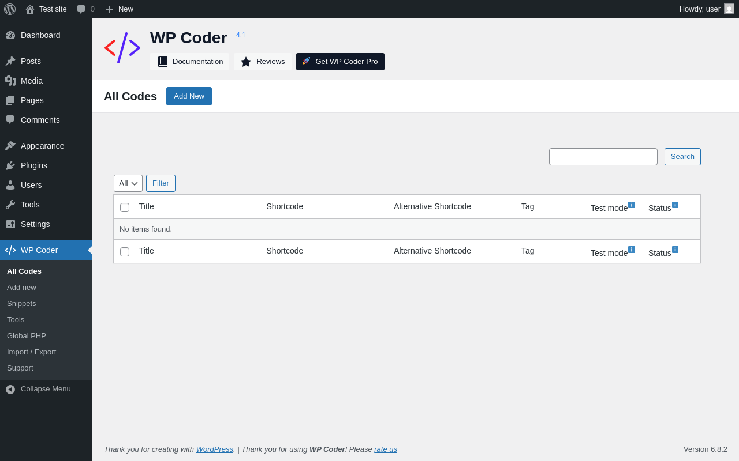Click the Alternative Shortcode column header

pyautogui.click(x=432, y=206)
